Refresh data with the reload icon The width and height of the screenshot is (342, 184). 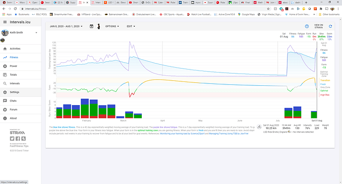click(330, 26)
